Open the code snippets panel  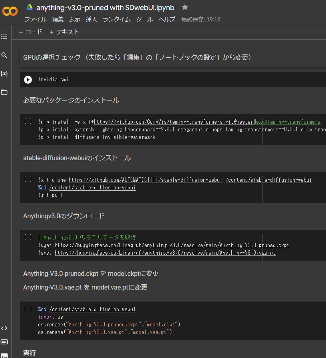coord(4,328)
